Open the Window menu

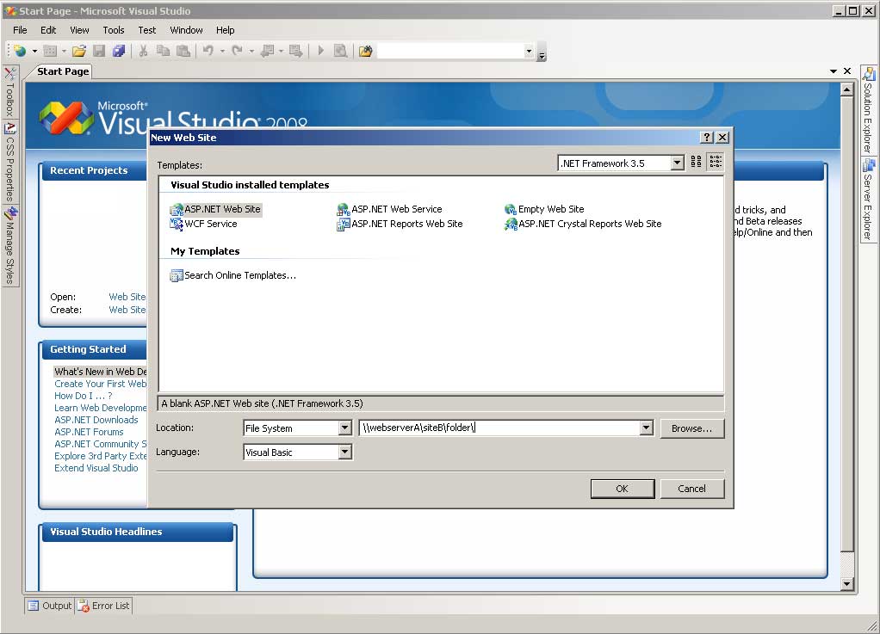click(186, 30)
